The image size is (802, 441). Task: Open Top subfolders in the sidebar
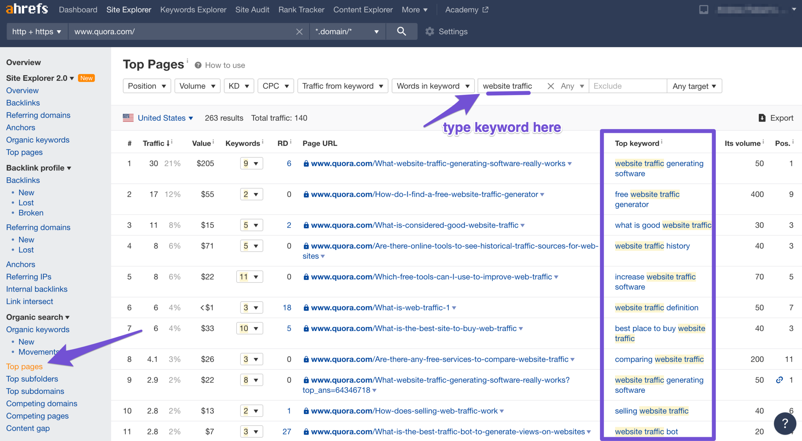coord(32,379)
